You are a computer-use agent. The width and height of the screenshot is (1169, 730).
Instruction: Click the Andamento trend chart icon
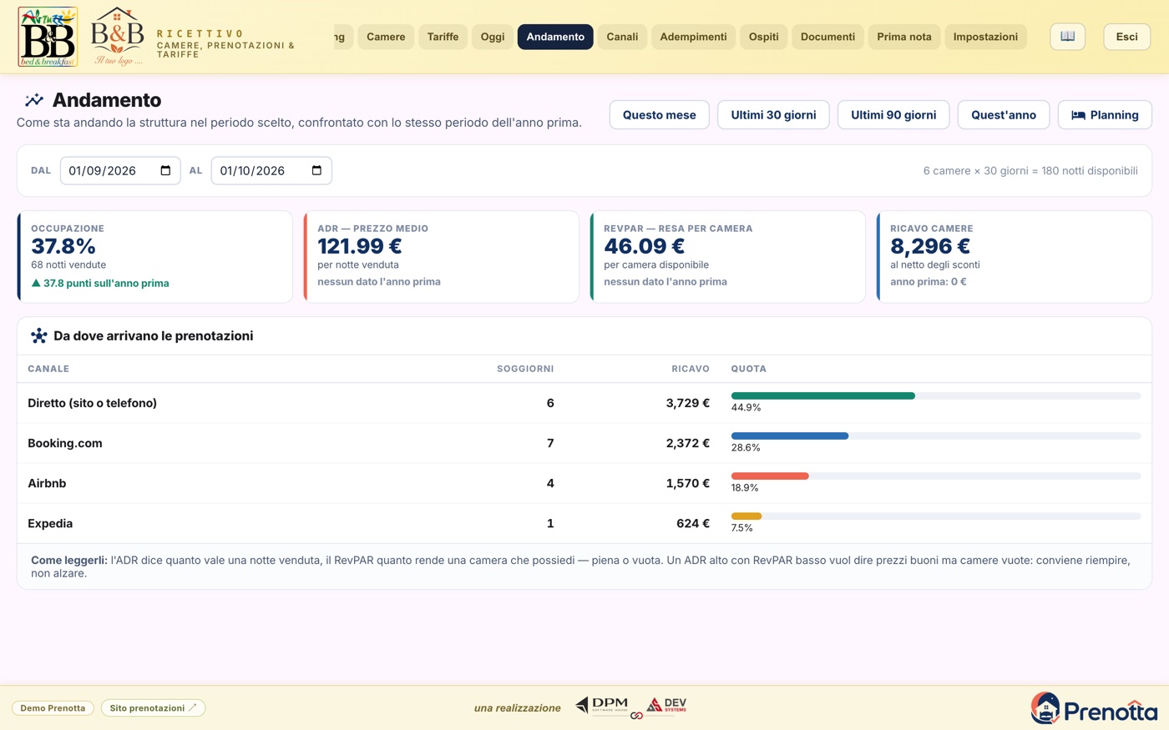34,100
